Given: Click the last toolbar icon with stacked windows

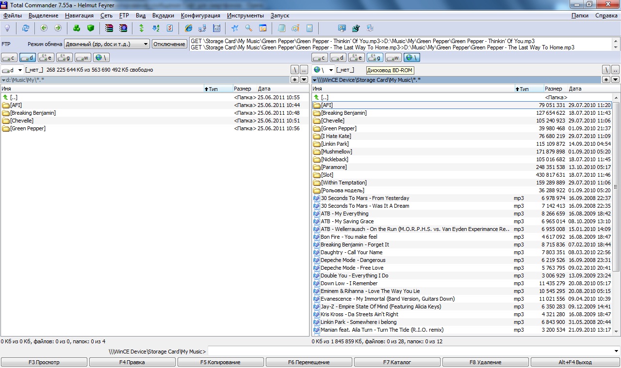Looking at the screenshot, I should pos(370,28).
